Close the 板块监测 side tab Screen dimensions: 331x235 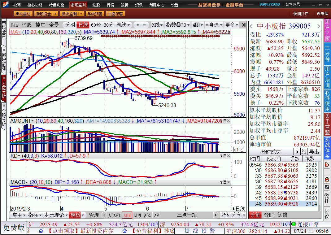(x=4, y=50)
